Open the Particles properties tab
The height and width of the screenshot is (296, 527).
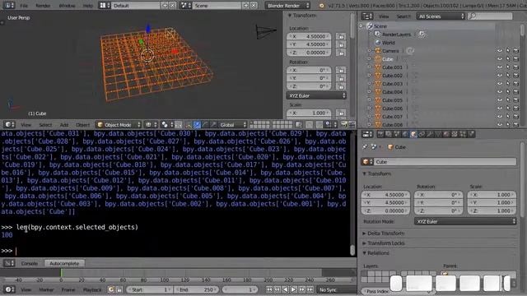[463, 134]
